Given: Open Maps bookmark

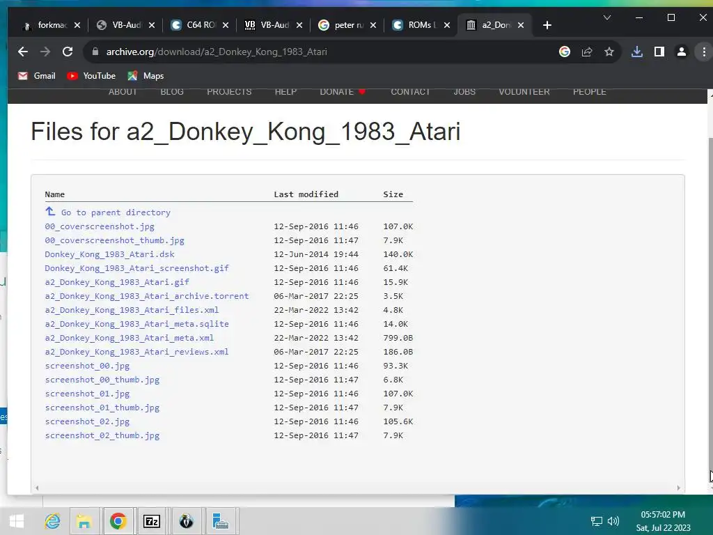Looking at the screenshot, I should (146, 76).
